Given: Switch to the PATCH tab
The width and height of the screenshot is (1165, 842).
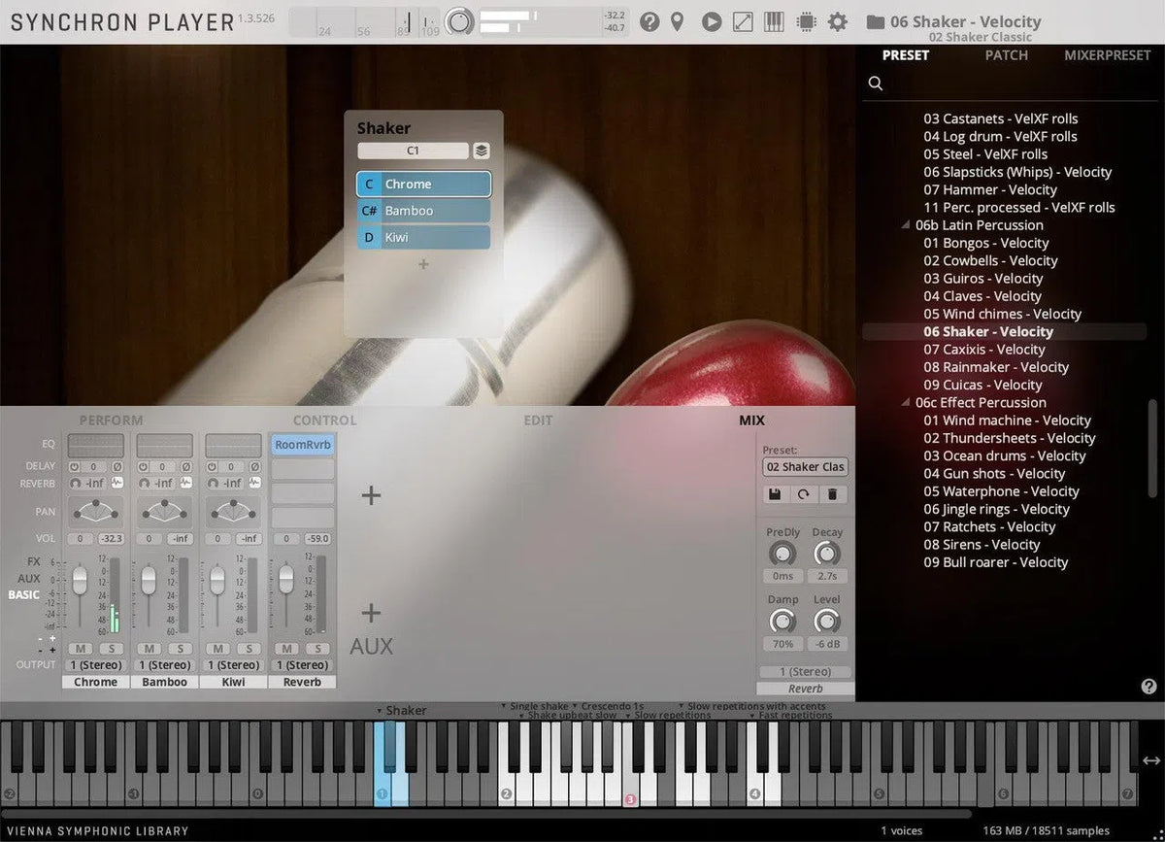Looking at the screenshot, I should coord(1006,55).
